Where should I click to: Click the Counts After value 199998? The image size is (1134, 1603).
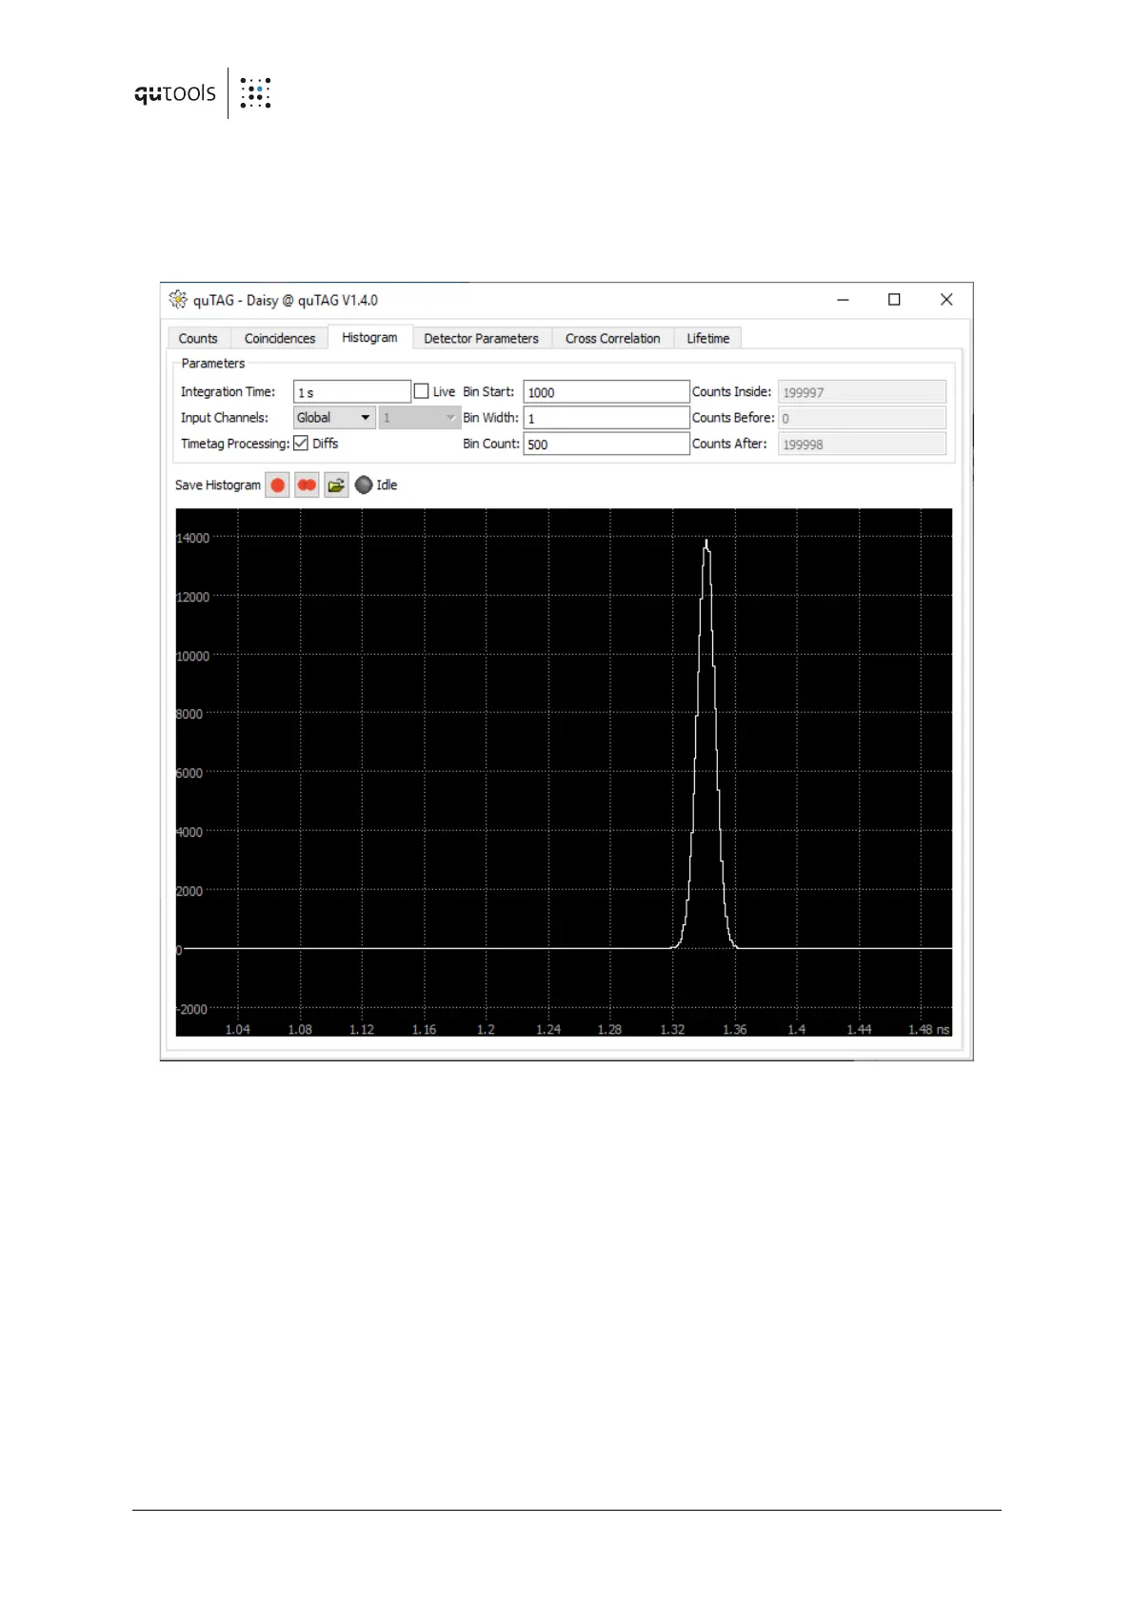click(x=862, y=444)
